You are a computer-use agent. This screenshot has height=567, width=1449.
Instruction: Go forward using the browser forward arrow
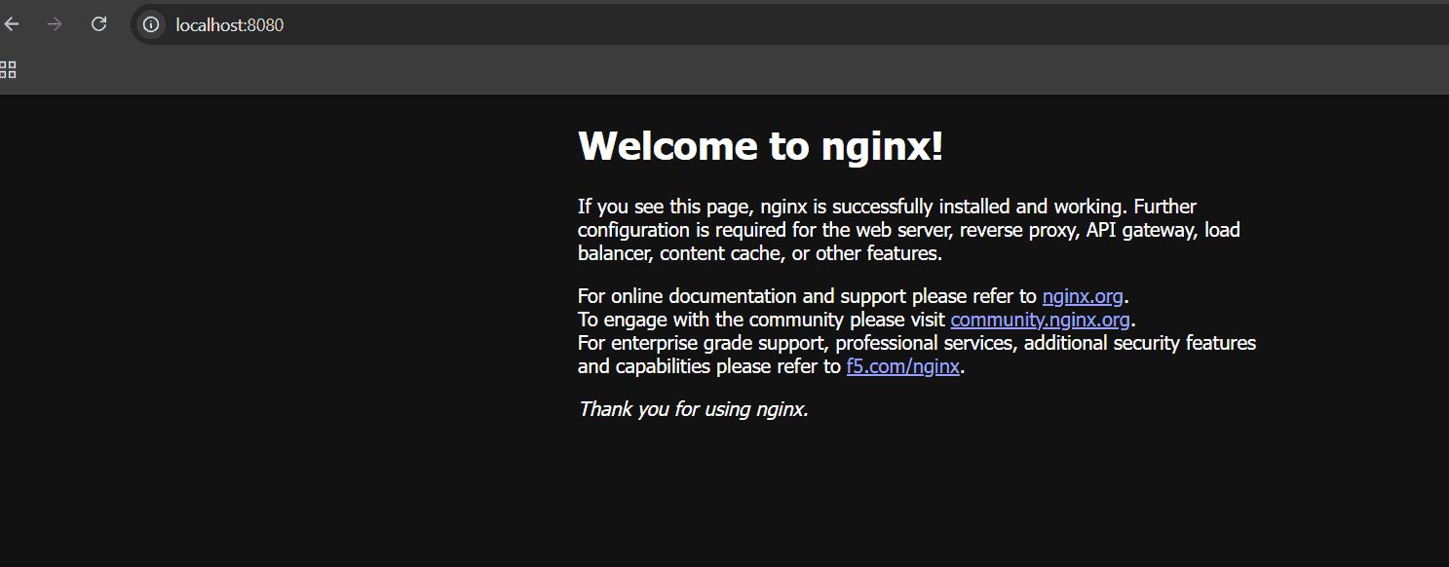pos(55,24)
